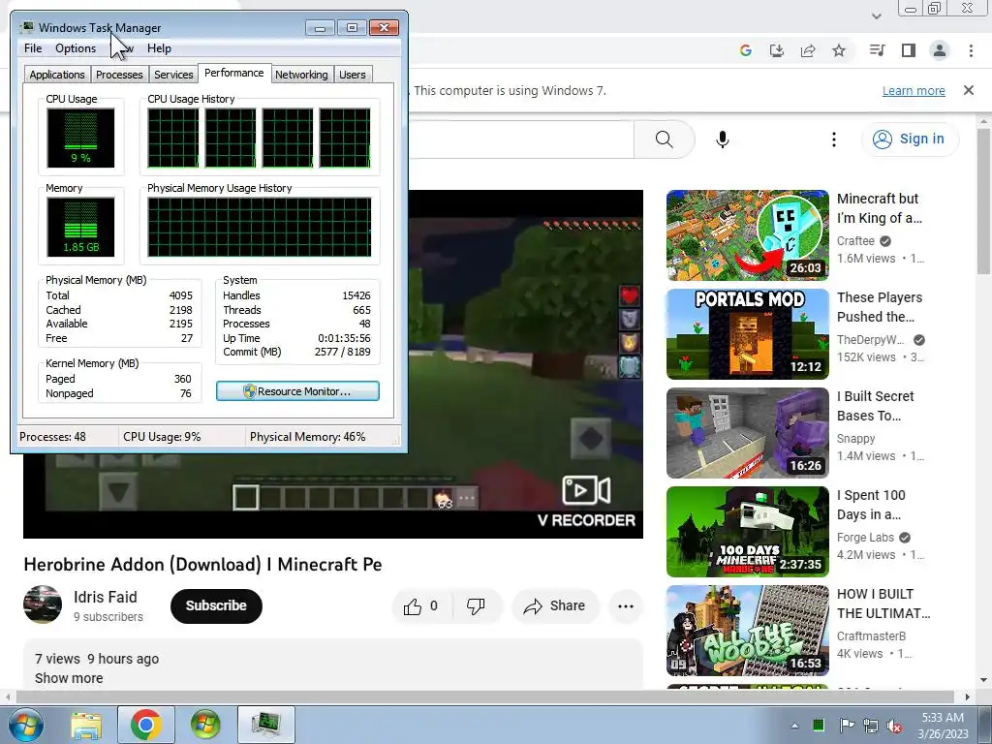Open the Help menu in Task Manager
Image resolution: width=992 pixels, height=744 pixels.
click(x=159, y=48)
